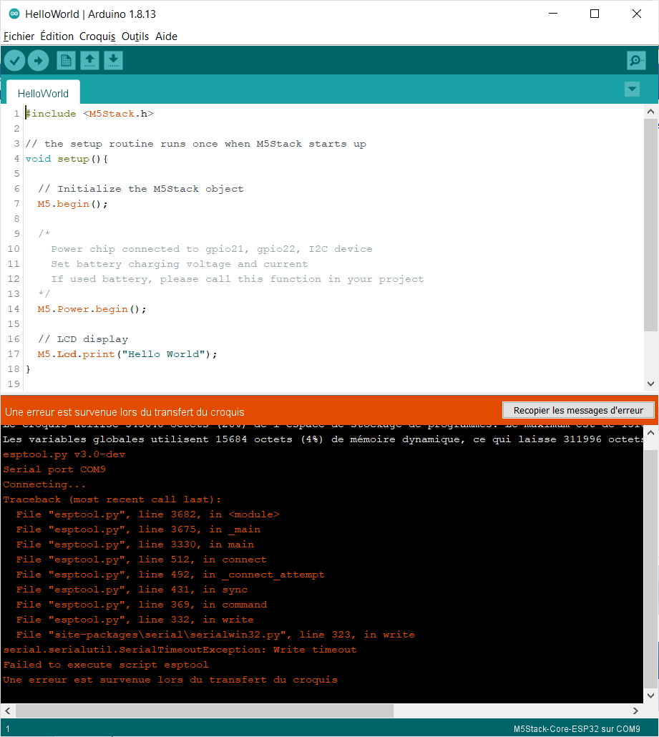Click 'void setup(){' code line
Viewport: 659px width, 737px height.
point(67,159)
